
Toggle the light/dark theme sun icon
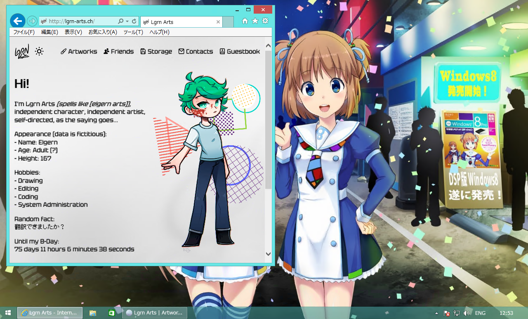[39, 51]
